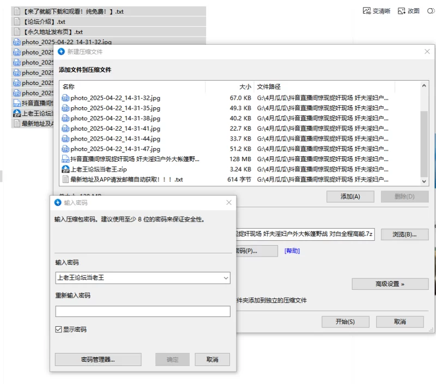Image resolution: width=436 pixels, height=384 pixels.
Task: Close the 输入密码 dialog
Action: (229, 203)
